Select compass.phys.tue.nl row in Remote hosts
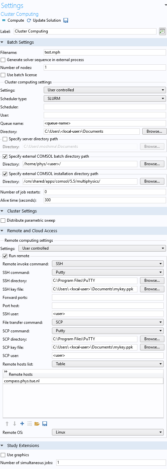The width and height of the screenshot is (167, 469). tap(83, 381)
